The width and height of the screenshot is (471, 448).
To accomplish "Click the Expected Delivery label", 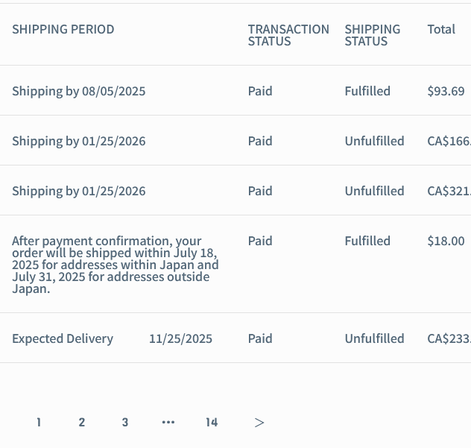I will point(63,339).
